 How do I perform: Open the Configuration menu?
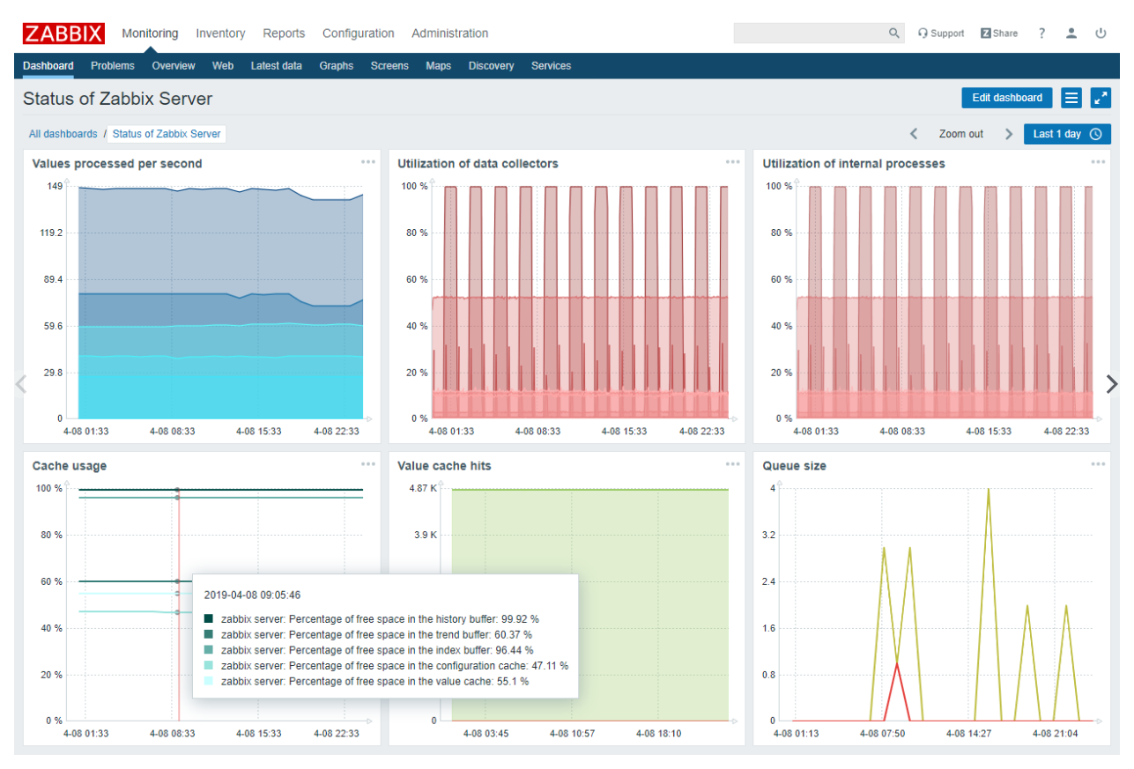click(x=359, y=33)
